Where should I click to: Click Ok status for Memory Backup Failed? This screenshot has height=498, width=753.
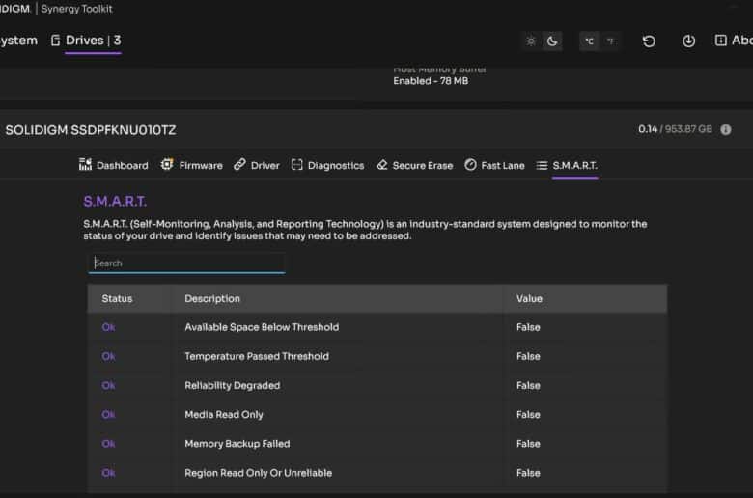click(x=108, y=444)
